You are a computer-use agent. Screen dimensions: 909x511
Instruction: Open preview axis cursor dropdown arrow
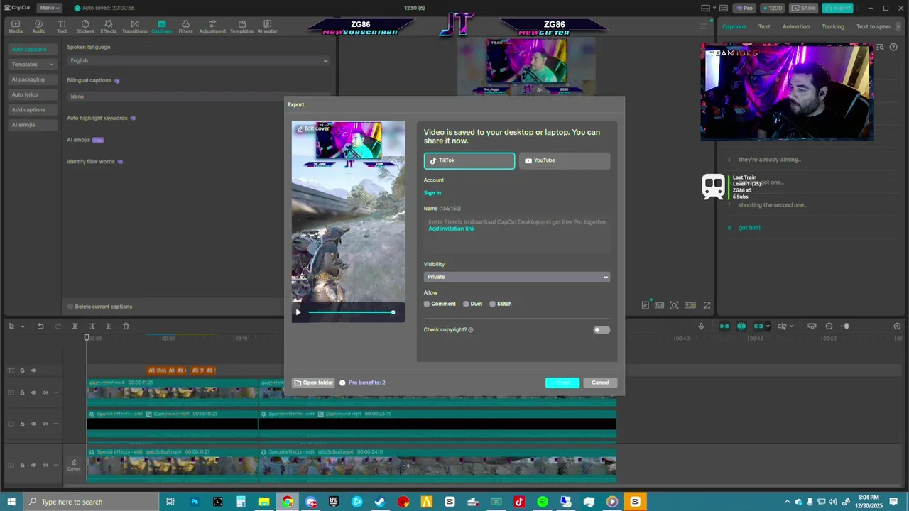[792, 326]
